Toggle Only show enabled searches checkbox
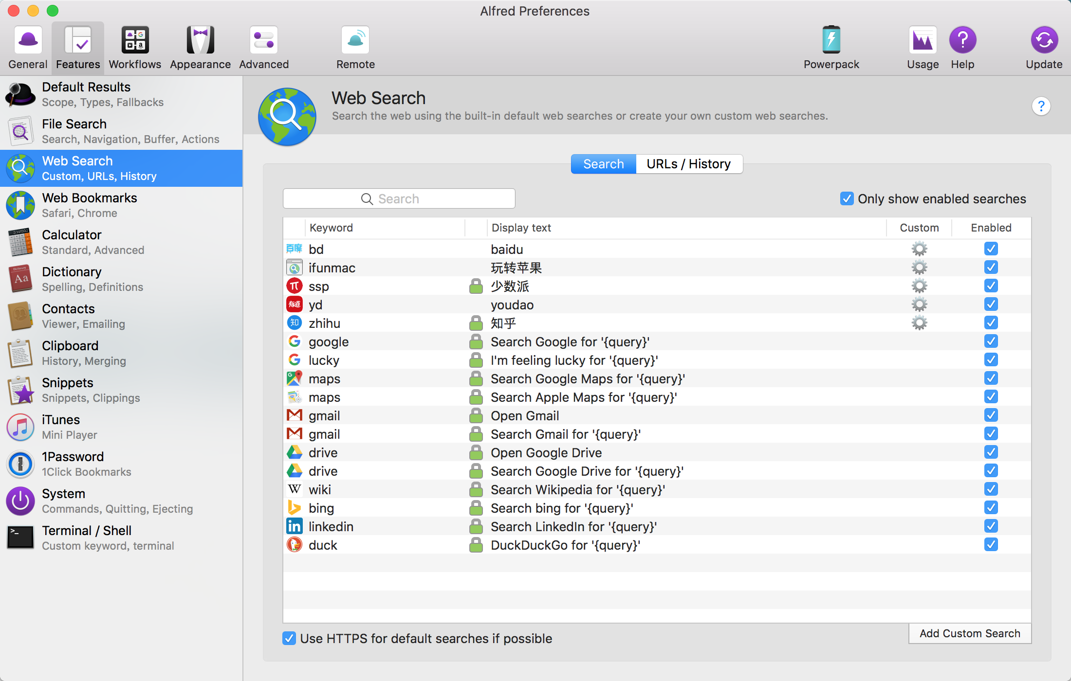The image size is (1071, 681). (x=847, y=198)
